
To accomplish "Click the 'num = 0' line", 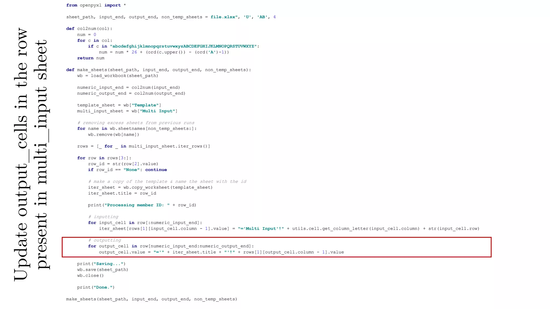I will [x=86, y=35].
